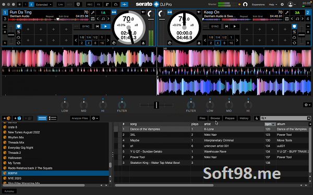313x195 pixels.
Task: Open the Prepare panel tab
Action: (x=230, y=118)
